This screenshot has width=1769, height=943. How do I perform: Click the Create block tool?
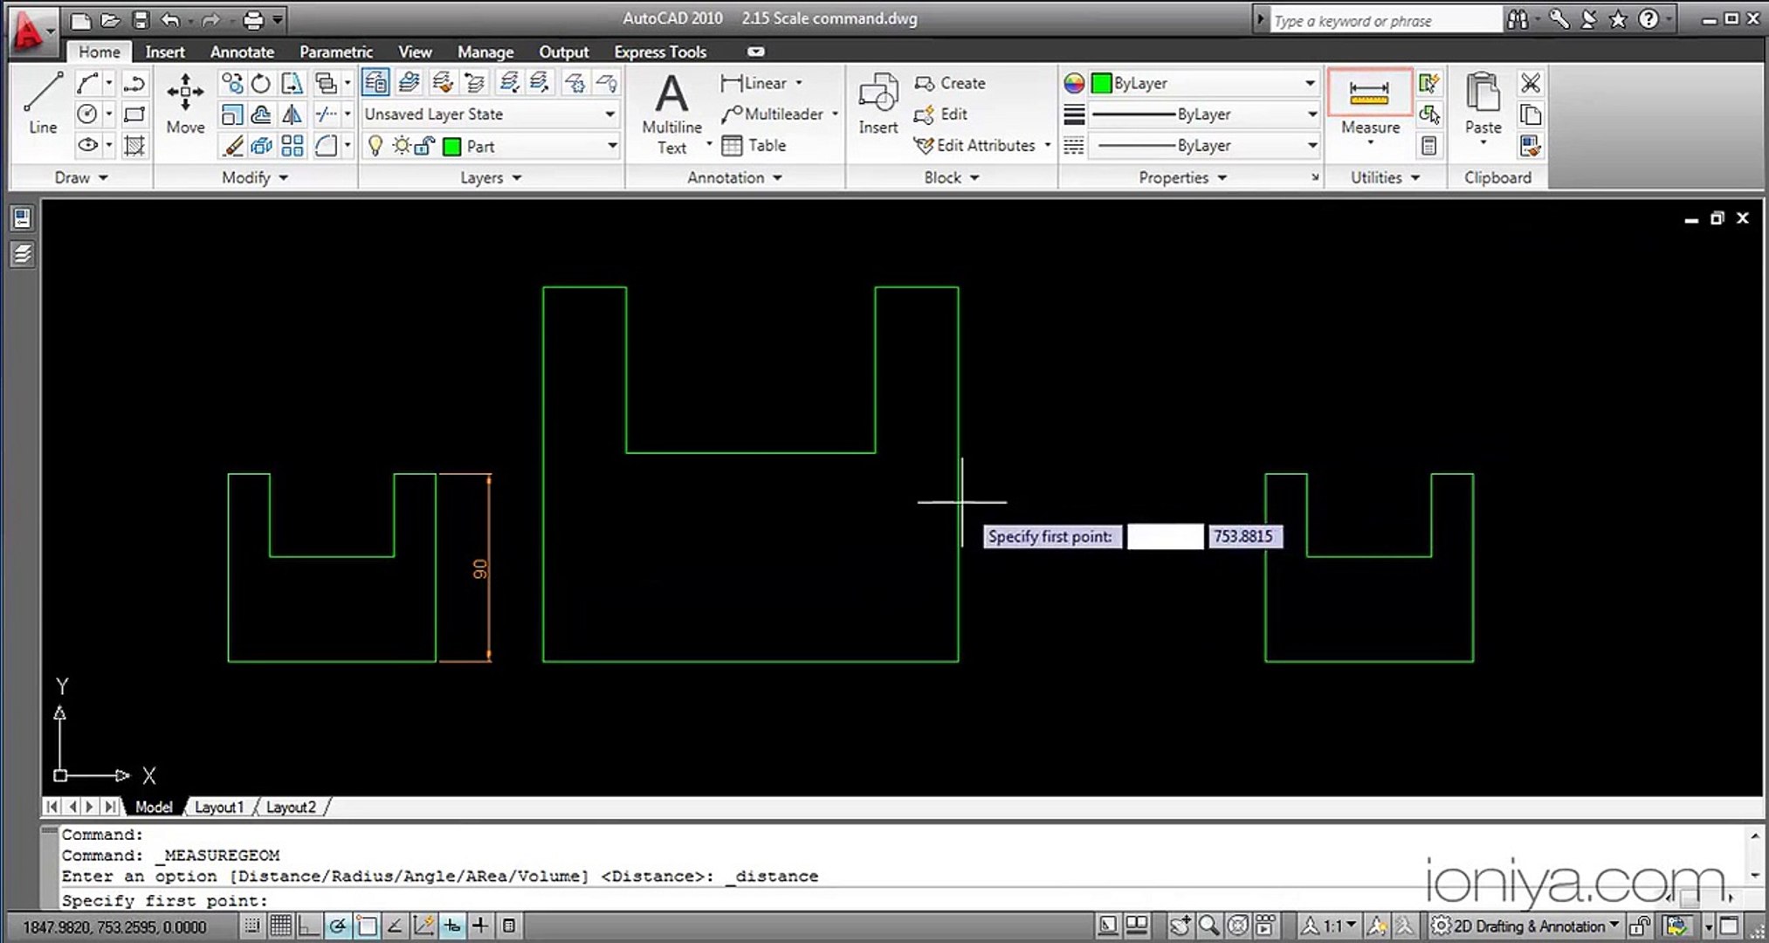(951, 83)
